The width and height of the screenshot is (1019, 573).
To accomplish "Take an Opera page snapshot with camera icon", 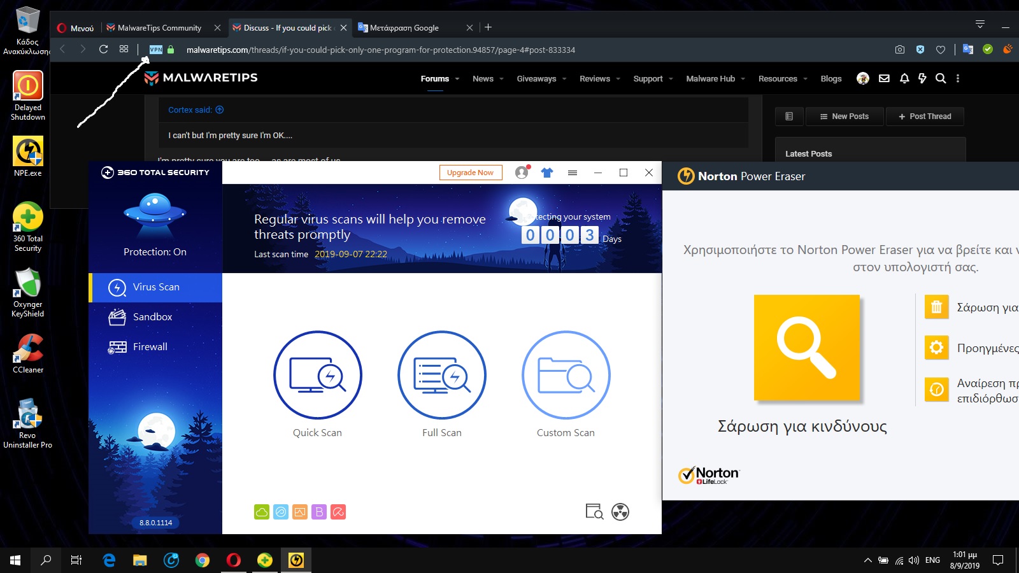I will coord(900,50).
